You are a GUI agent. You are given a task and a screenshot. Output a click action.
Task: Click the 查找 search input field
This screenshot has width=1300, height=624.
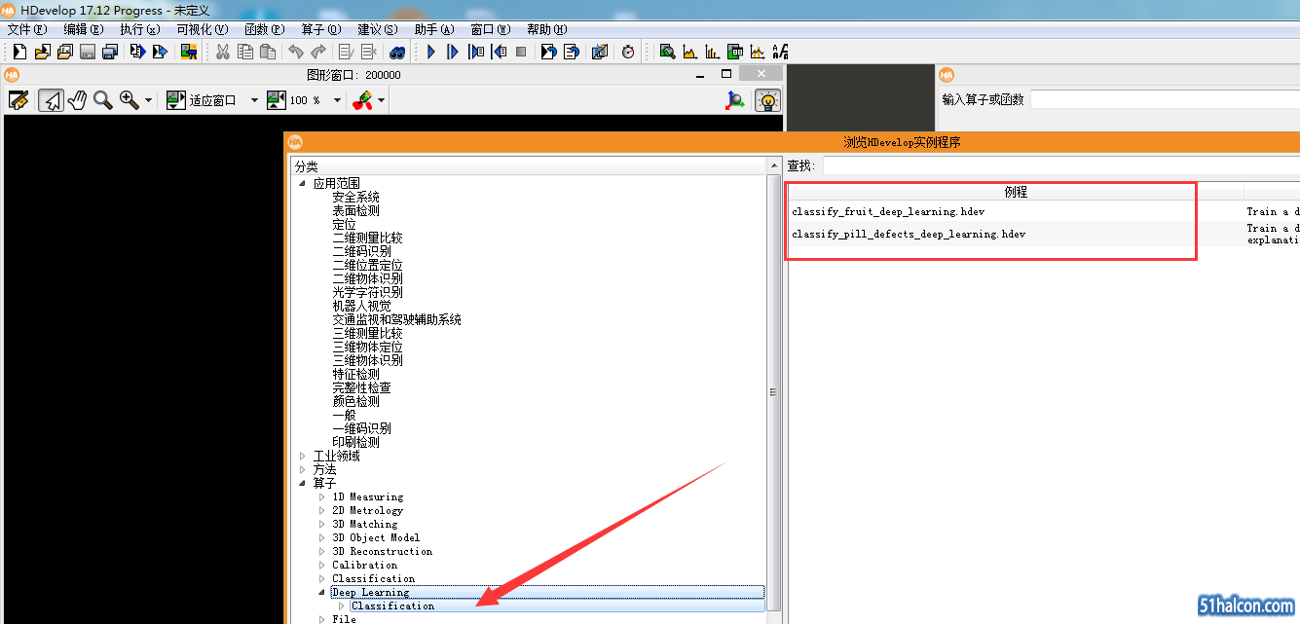tap(1061, 165)
